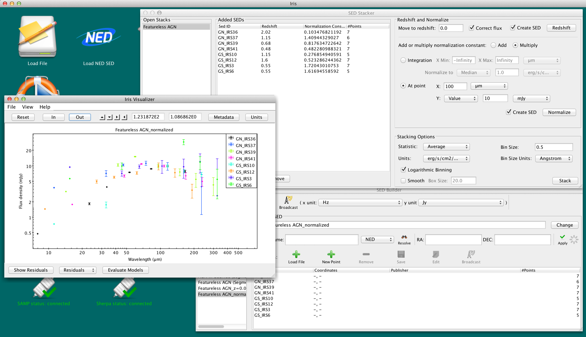Click the Reset button in visualizer

[23, 117]
